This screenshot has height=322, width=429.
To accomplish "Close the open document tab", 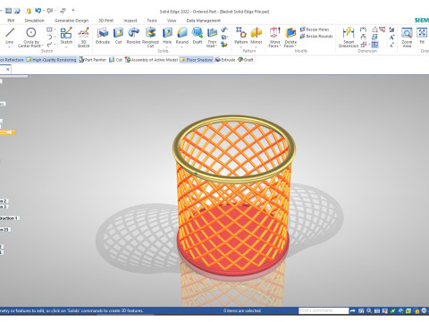I will 7,70.
